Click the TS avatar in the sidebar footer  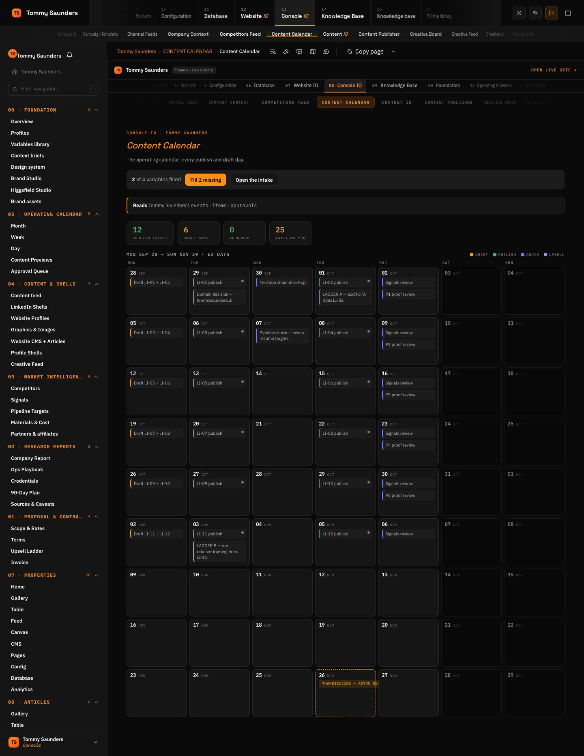pyautogui.click(x=14, y=742)
